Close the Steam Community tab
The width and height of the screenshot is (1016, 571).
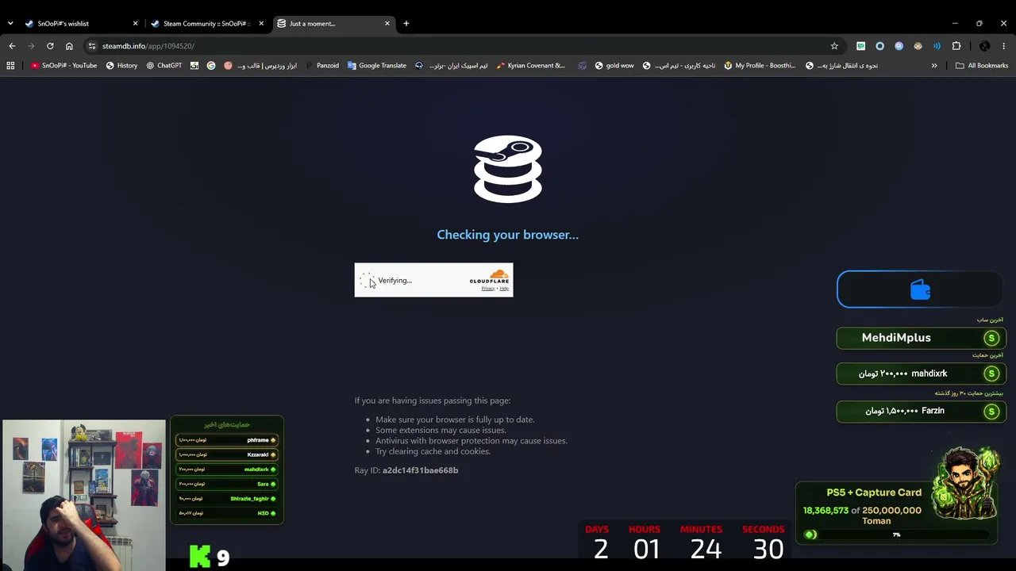(261, 24)
